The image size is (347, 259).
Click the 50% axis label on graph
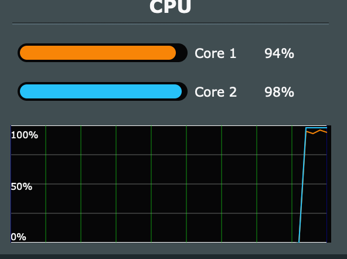[22, 187]
